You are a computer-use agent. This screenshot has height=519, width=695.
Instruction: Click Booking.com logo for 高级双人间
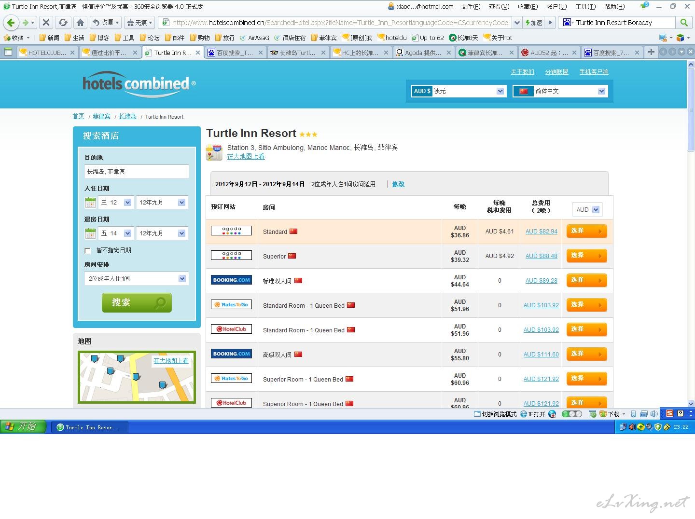pos(231,354)
